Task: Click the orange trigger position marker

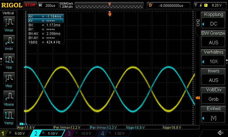Action: pos(109,14)
